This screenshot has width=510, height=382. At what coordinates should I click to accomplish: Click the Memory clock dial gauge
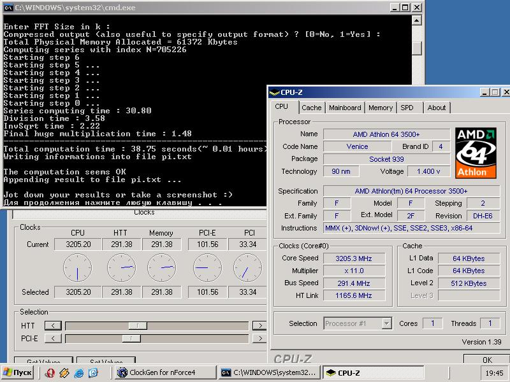162,268
